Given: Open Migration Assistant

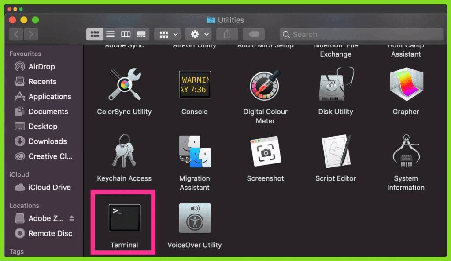Looking at the screenshot, I should pos(194,151).
